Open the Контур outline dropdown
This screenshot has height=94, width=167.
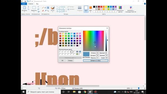pyautogui.click(x=71, y=7)
